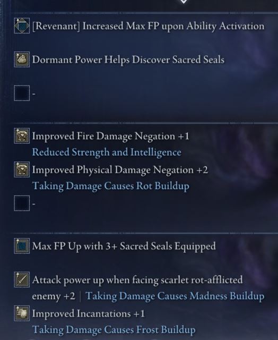The height and width of the screenshot is (340, 278).
Task: Select "Max FP Up with 3+ Sacred Seals" entry
Action: 124,246
